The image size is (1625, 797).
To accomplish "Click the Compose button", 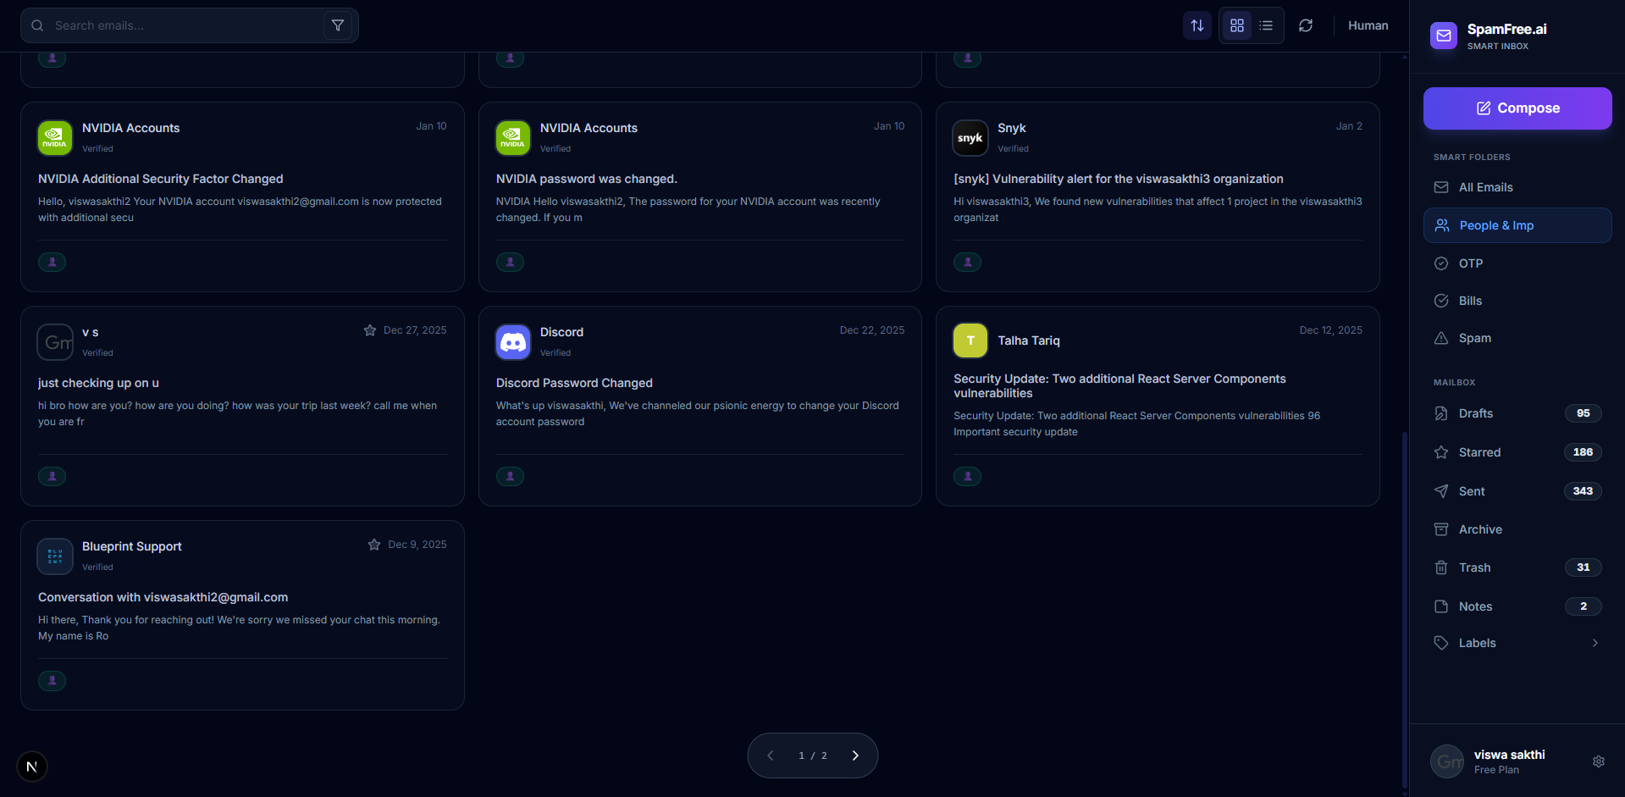I will coord(1517,108).
